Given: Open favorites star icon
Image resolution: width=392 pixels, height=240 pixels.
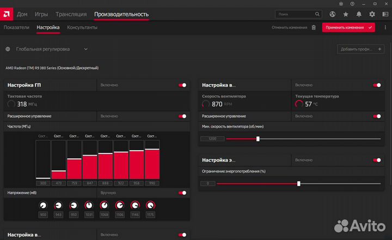Looking at the screenshot, I should coord(346,14).
